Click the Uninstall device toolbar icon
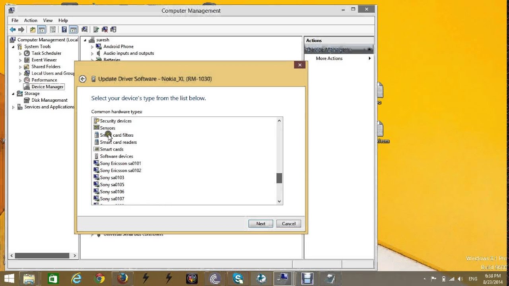The height and width of the screenshot is (286, 509). [x=105, y=29]
